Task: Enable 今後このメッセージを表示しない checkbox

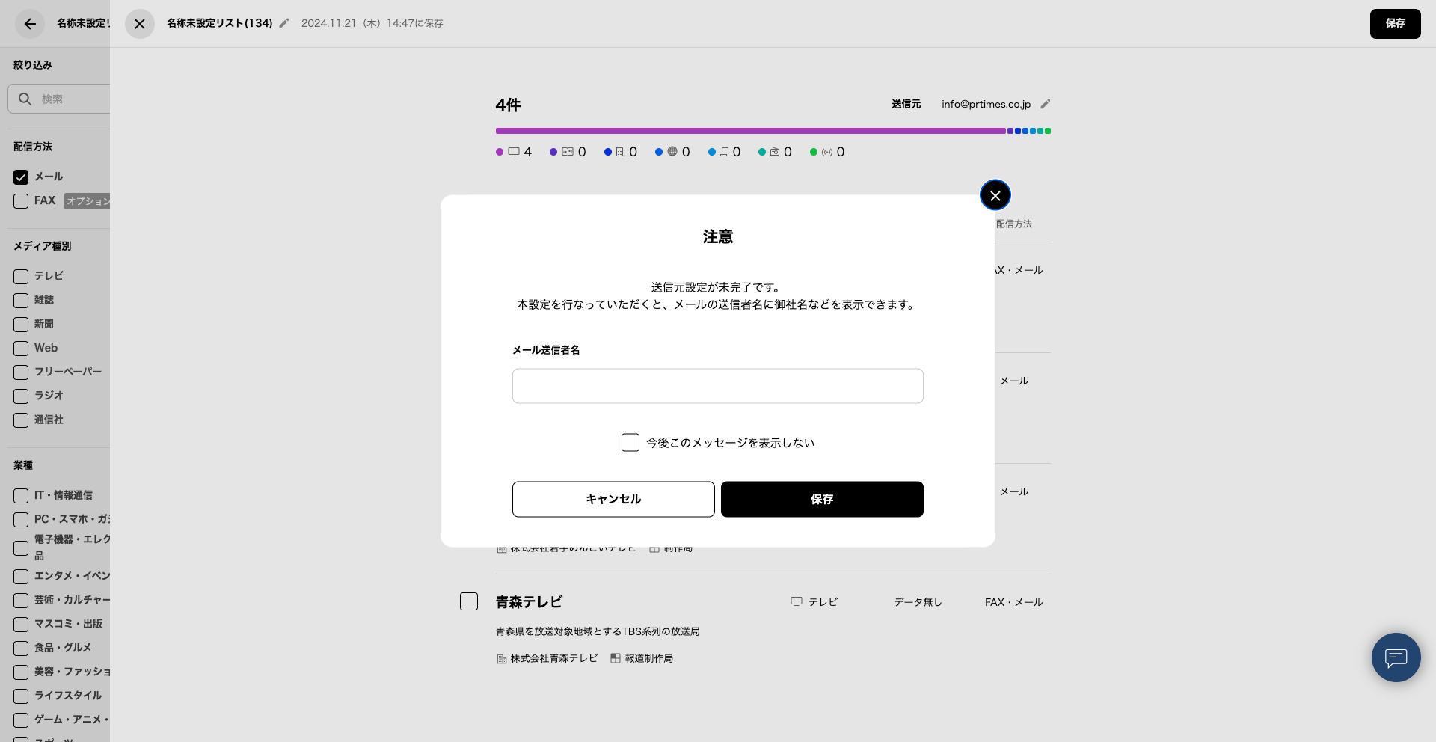Action: pyautogui.click(x=630, y=442)
